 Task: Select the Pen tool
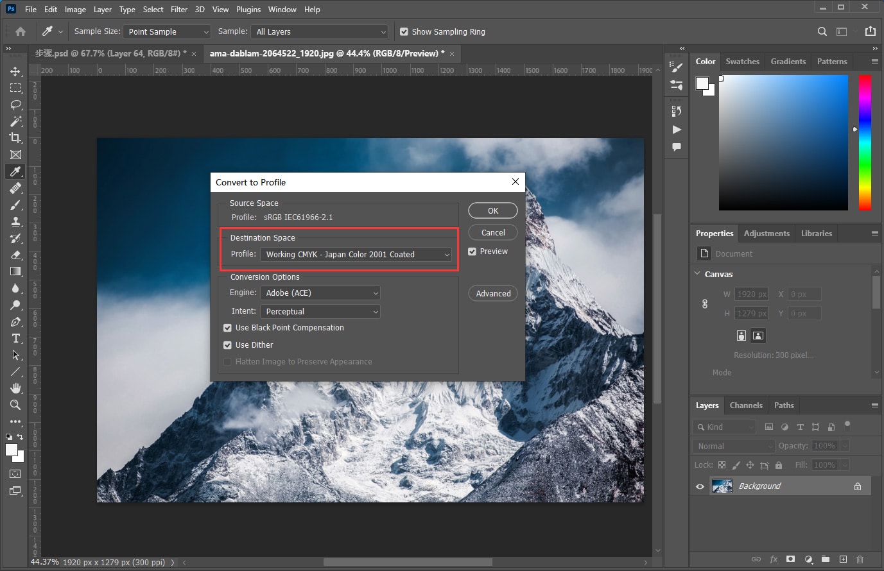point(15,321)
